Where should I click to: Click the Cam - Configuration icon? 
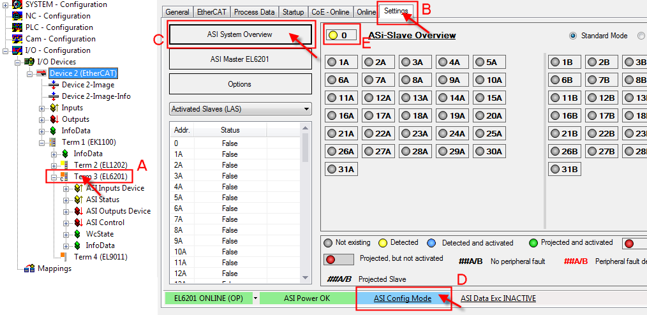17,39
